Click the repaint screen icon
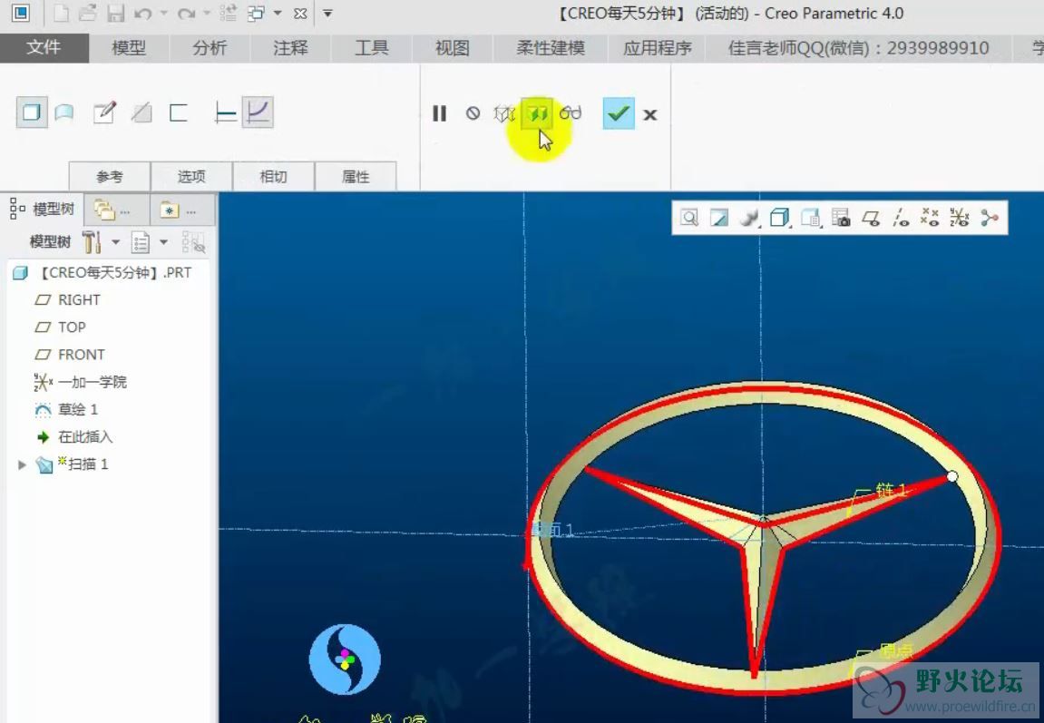The height and width of the screenshot is (723, 1044). 719,218
